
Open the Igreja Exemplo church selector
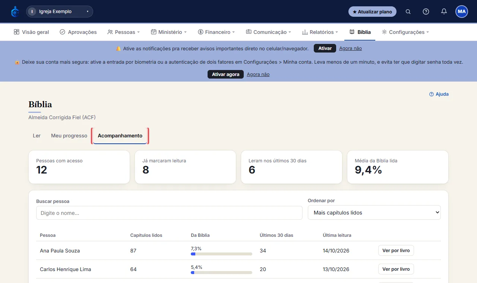point(60,12)
